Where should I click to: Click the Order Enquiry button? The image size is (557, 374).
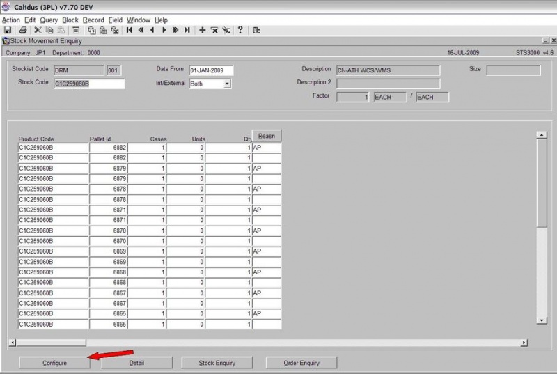[x=301, y=363]
